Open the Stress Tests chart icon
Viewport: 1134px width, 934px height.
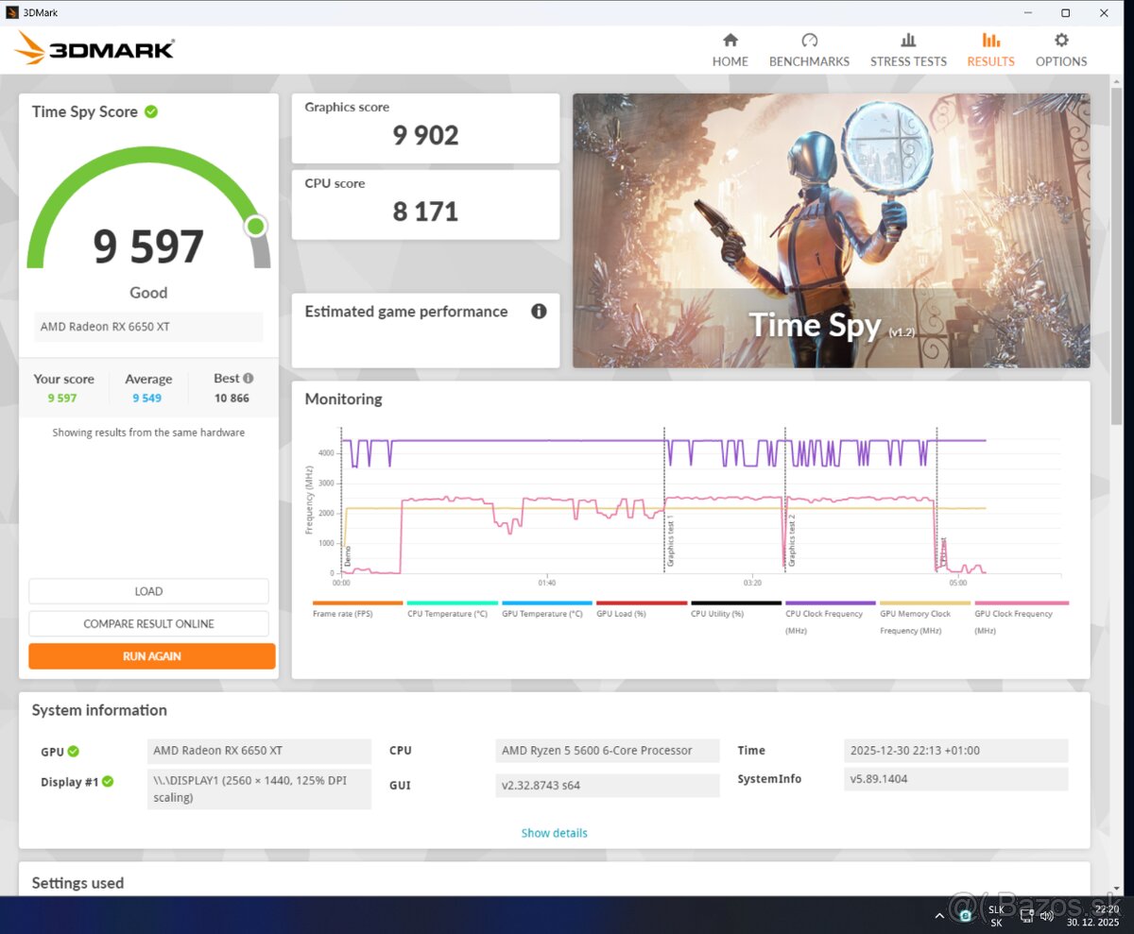point(908,41)
